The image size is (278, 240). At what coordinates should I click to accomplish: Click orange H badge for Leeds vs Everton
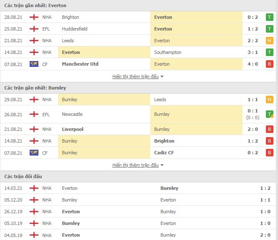pos(270,41)
